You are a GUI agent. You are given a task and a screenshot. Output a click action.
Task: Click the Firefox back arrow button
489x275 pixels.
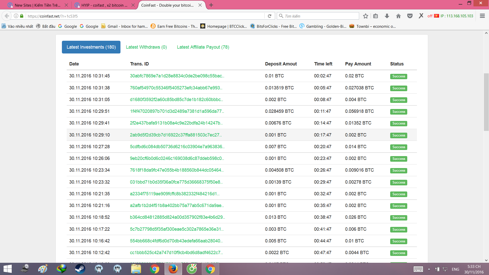point(7,16)
